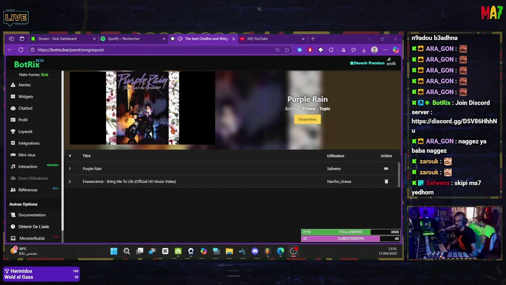Open the workspaces icon in browser
Image resolution: width=506 pixels, height=285 pixels.
click(x=11, y=39)
